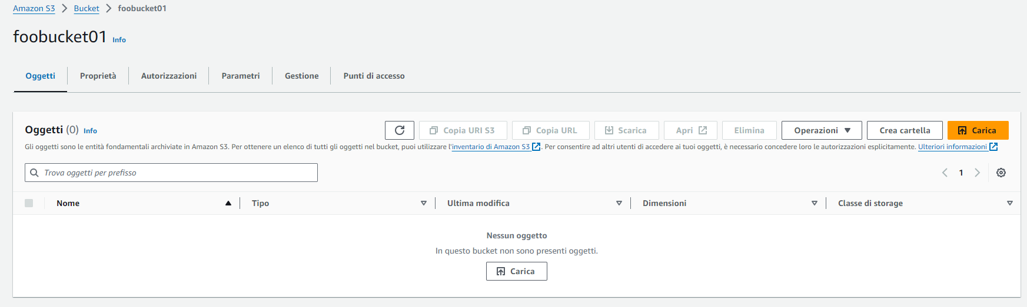Click Crea cartella button
Screen dimensions: 1027x307
tap(905, 130)
